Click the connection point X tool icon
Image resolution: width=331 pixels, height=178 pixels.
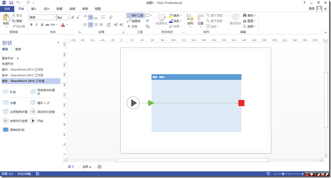147,21
